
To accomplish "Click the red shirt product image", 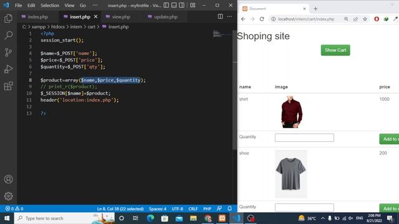I will coord(292,112).
